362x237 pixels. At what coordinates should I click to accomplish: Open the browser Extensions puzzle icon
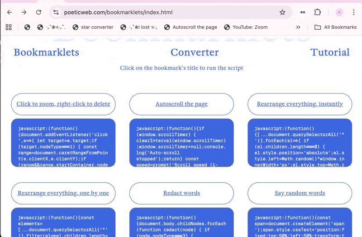[x=318, y=12]
